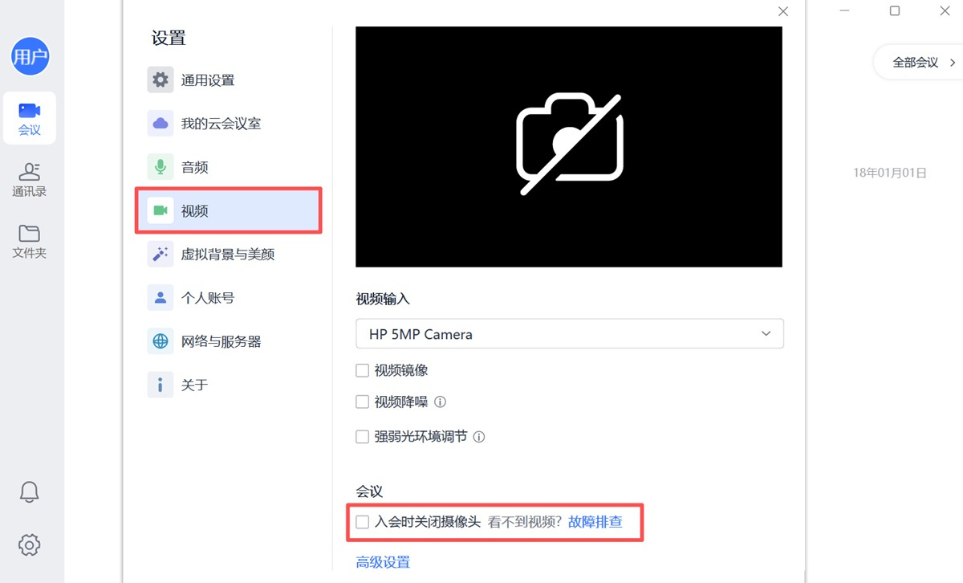Enable 视频镜像 video mirror checkbox

point(362,370)
